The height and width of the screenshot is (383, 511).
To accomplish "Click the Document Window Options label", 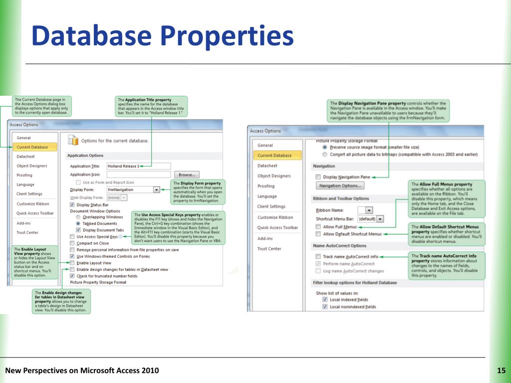I will click(95, 211).
